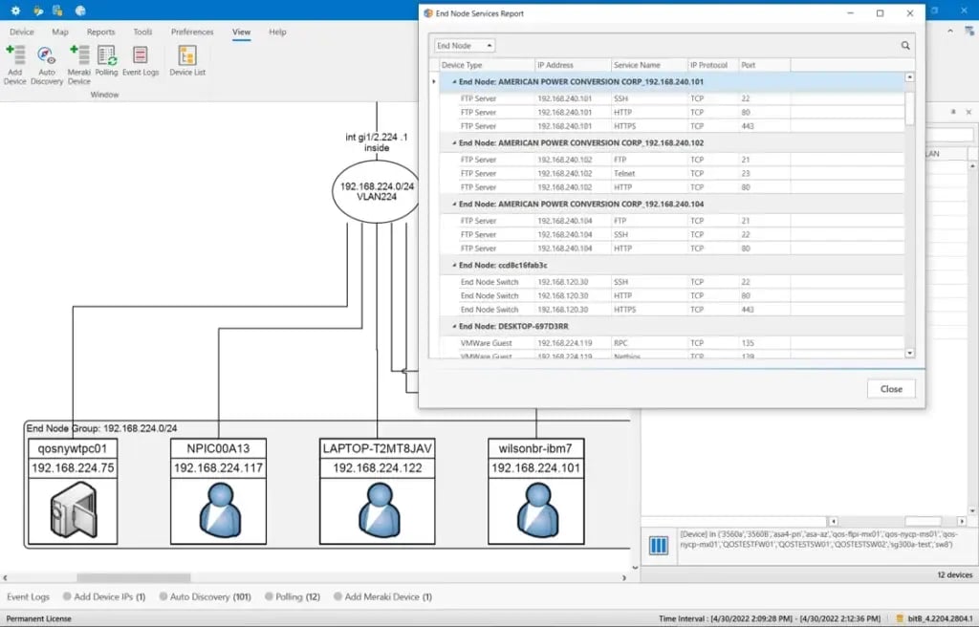Open the Polling window icon

(x=107, y=57)
